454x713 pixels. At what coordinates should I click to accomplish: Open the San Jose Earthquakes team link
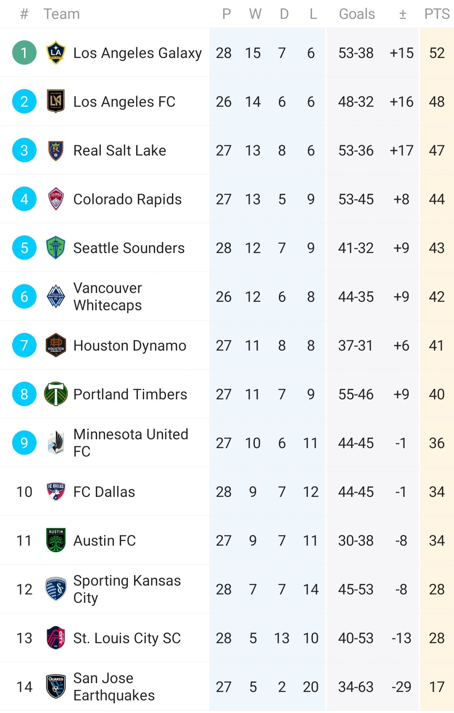pos(114,687)
